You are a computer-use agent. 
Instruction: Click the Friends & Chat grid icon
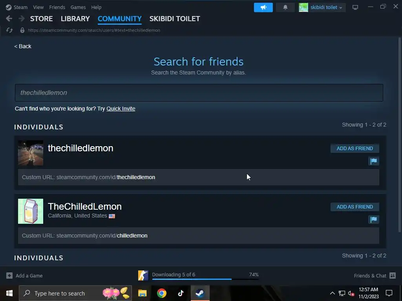pos(393,276)
